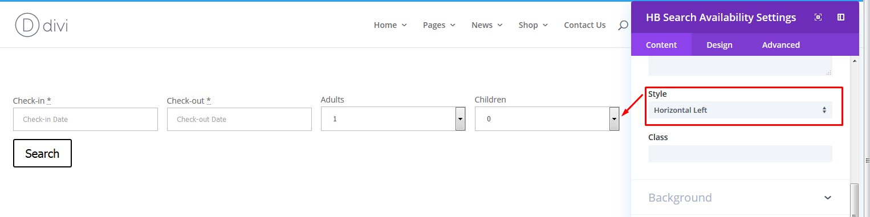Open the Pages menu

tap(439, 25)
